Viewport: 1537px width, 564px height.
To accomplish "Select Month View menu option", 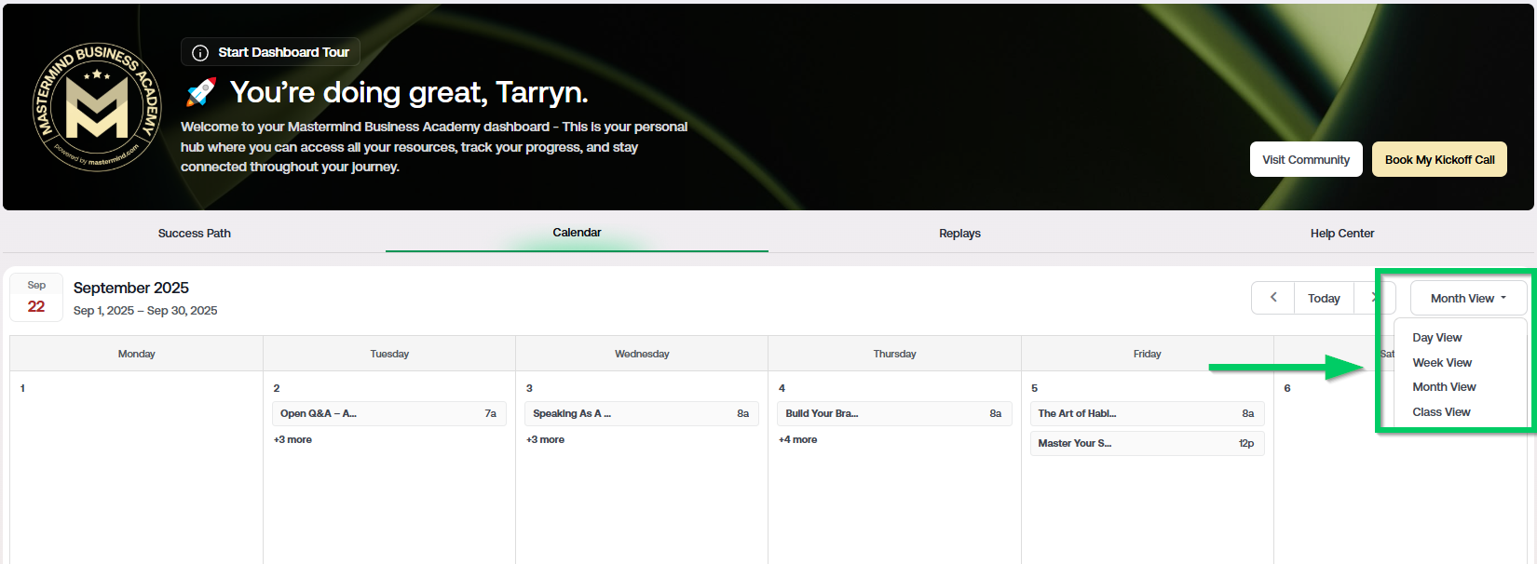I will click(x=1444, y=387).
